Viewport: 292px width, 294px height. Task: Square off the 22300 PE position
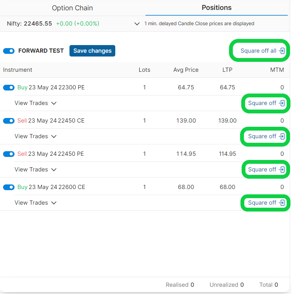[266, 103]
